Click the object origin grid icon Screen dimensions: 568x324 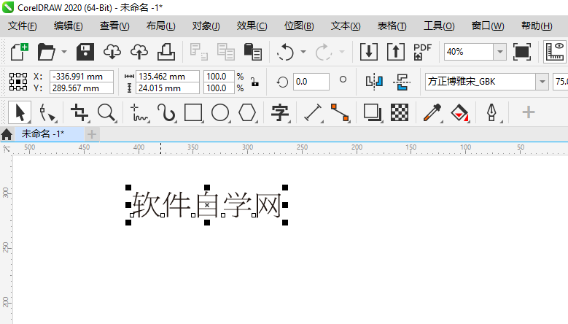[x=18, y=82]
